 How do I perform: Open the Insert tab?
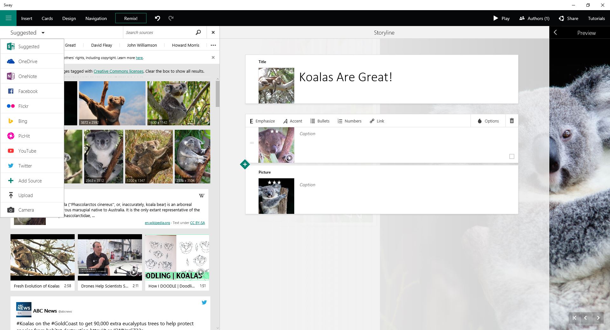click(27, 18)
